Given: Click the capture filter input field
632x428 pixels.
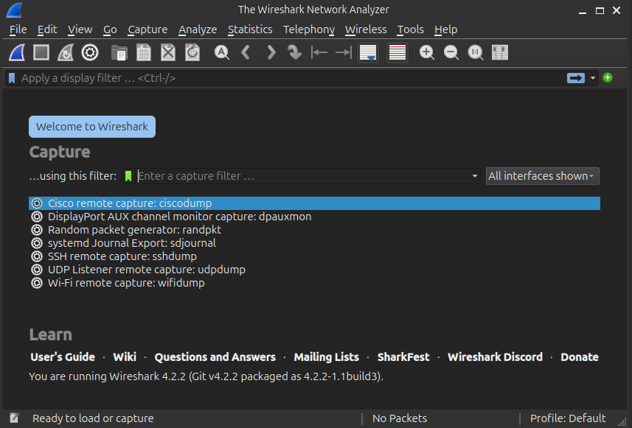Looking at the screenshot, I should tap(303, 176).
